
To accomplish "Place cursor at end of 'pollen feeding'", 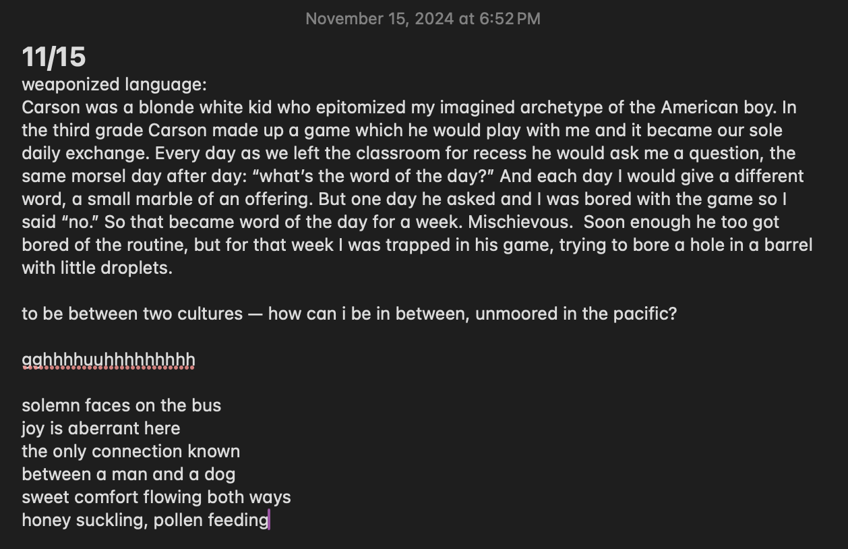I will pyautogui.click(x=268, y=520).
